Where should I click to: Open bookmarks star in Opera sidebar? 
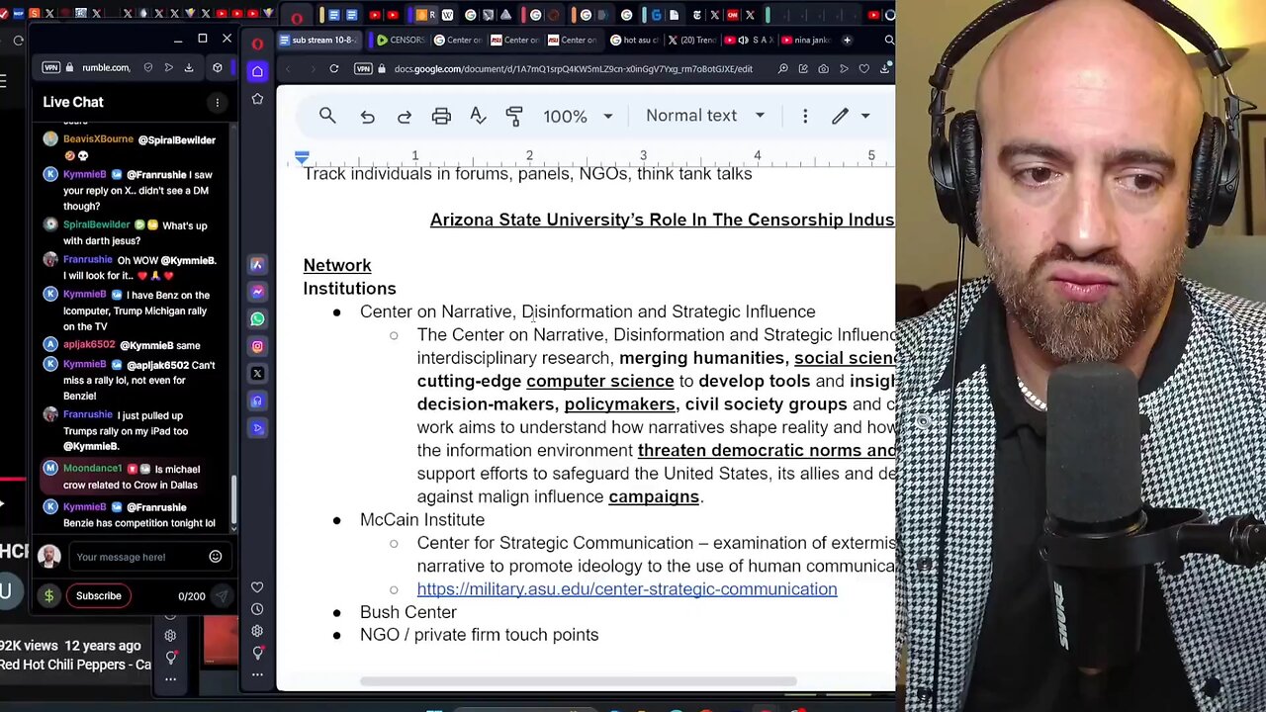point(257,99)
